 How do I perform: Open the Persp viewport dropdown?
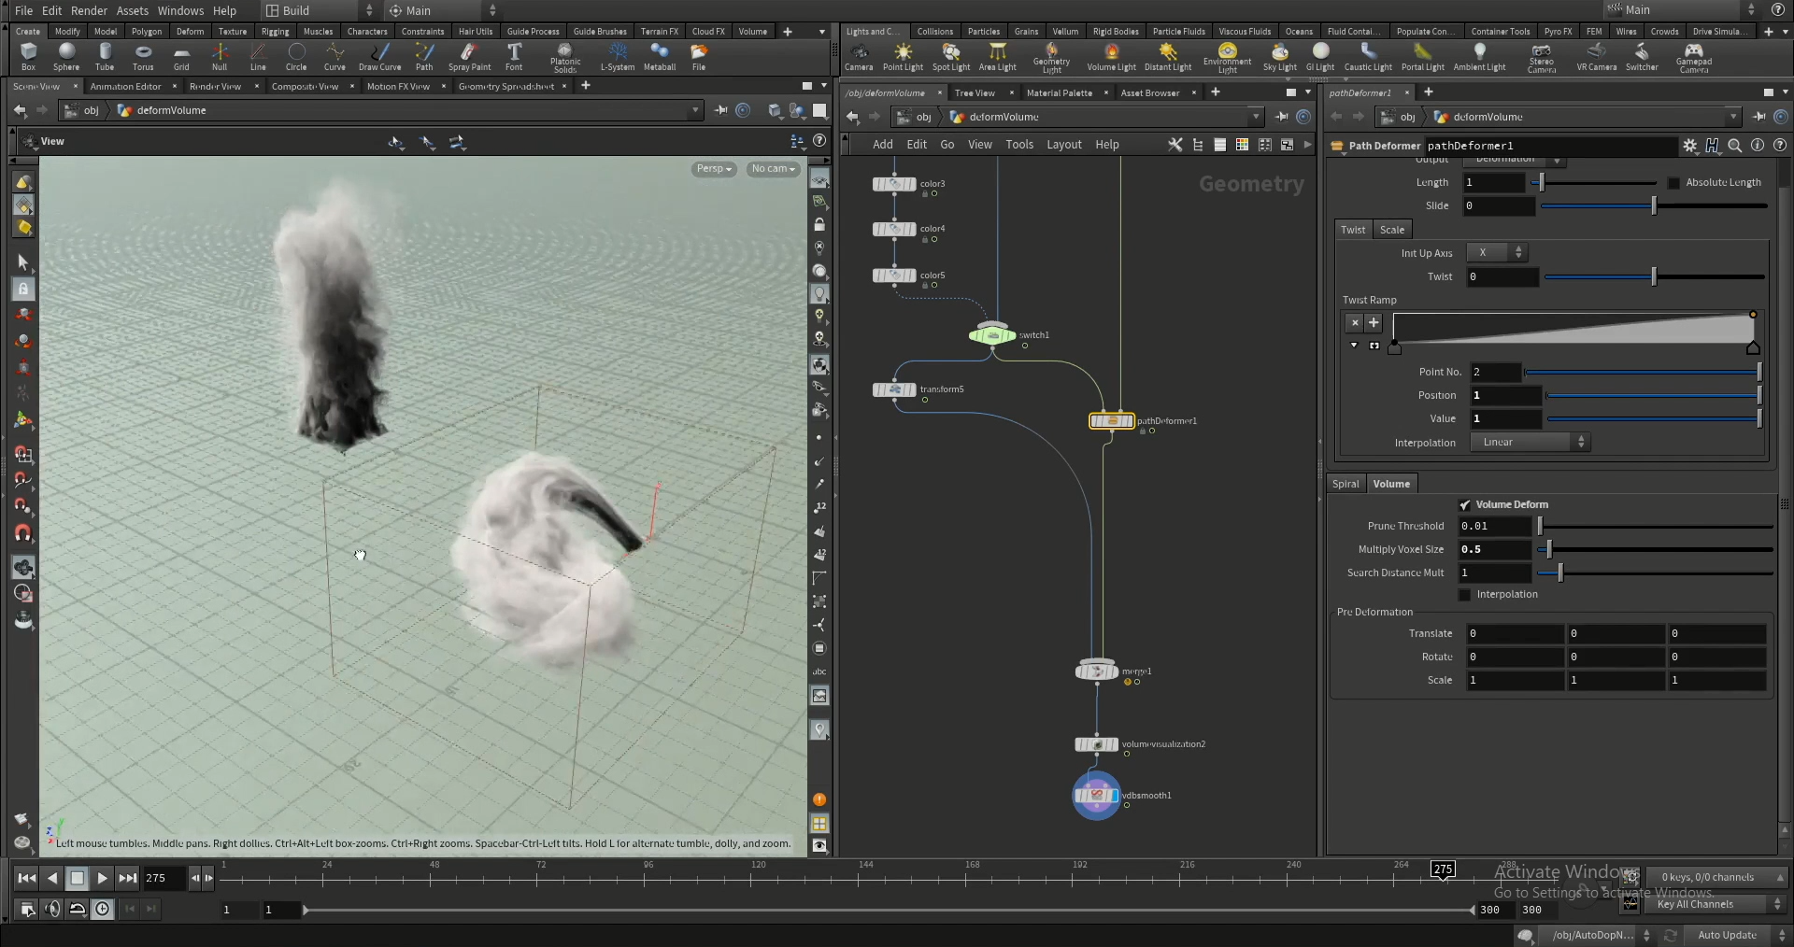click(x=714, y=169)
